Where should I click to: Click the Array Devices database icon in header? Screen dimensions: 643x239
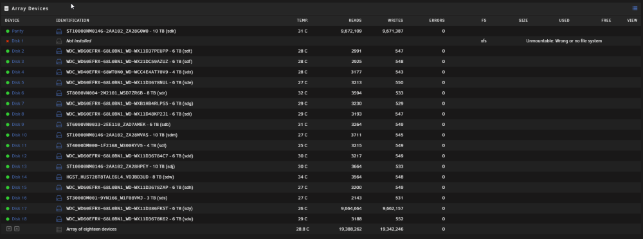(6, 8)
